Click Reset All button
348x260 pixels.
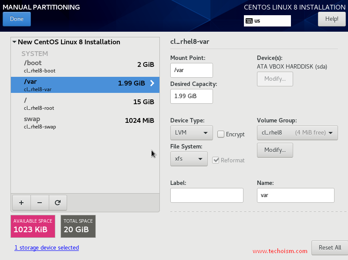click(x=330, y=247)
